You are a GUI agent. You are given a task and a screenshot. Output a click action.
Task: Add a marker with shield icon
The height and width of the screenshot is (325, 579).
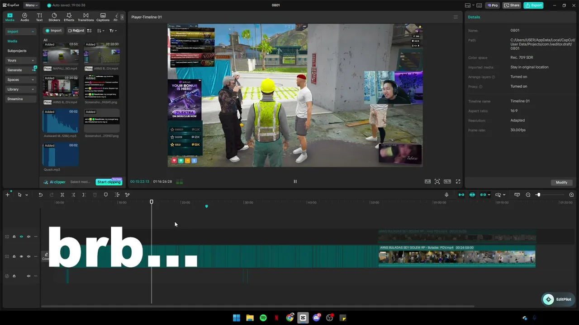[x=106, y=195]
